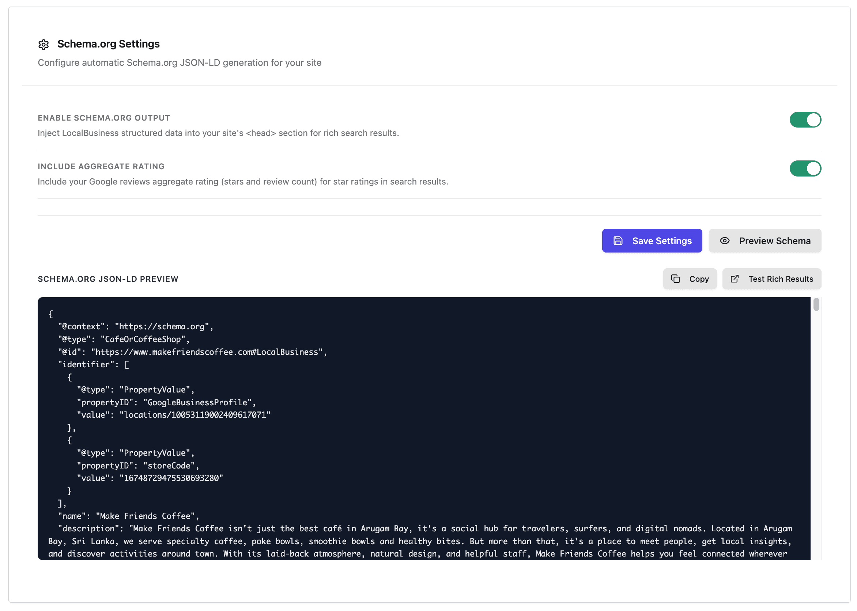Screen dimensions: 857x611
Task: Click the eye icon on Preview Schema
Action: pos(725,241)
